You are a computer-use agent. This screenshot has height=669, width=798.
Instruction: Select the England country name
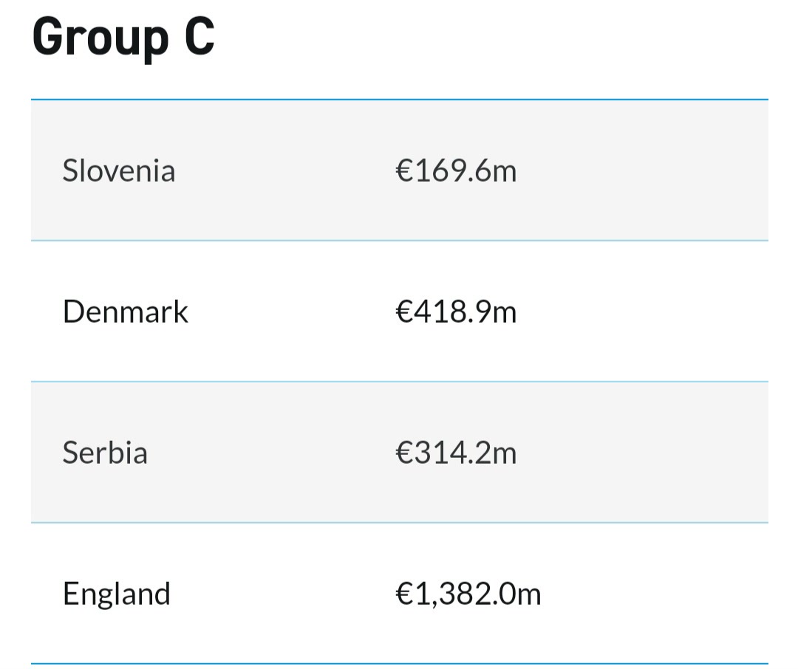pyautogui.click(x=116, y=594)
